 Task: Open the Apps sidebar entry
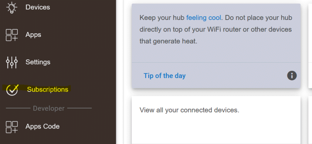point(33,35)
